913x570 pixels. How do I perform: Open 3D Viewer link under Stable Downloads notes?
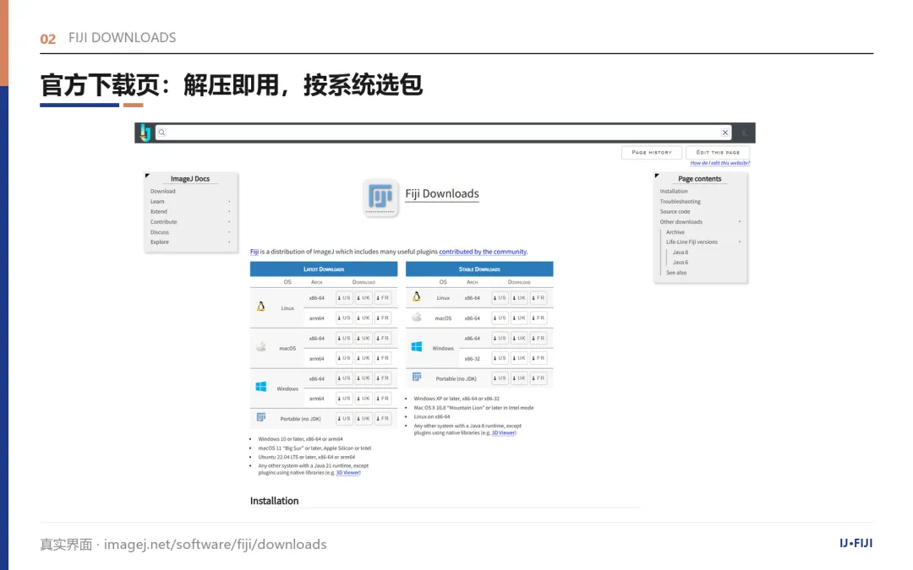tap(503, 432)
